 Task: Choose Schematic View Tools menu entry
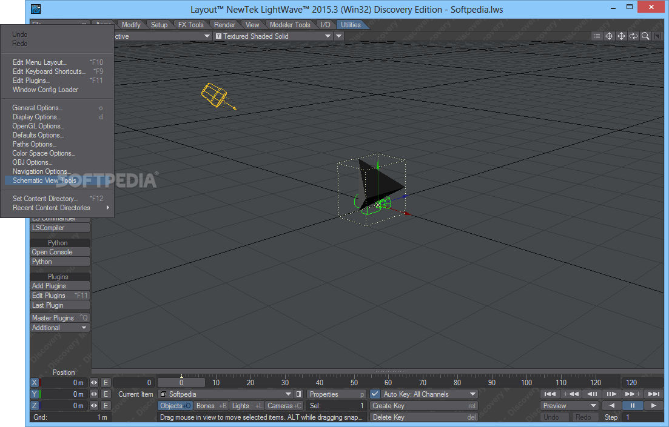[57, 180]
